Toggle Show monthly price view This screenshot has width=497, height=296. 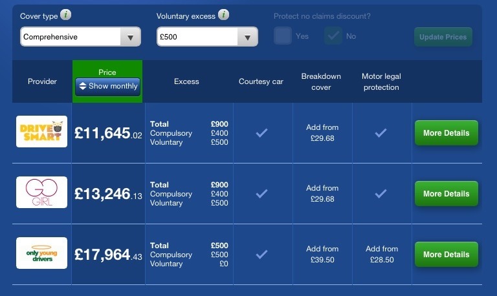tap(107, 86)
